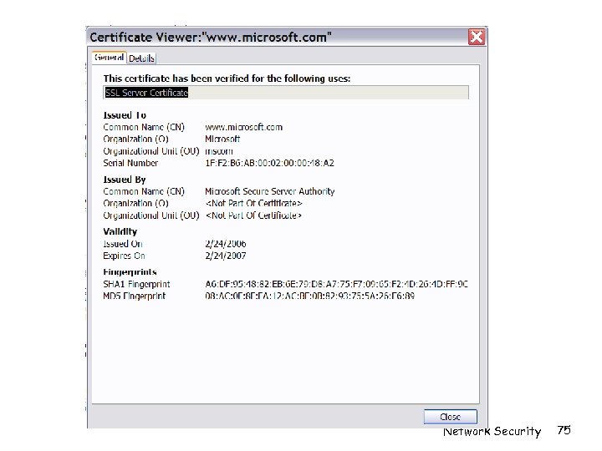Click the Serial Number label
This screenshot has width=602, height=451.
click(x=130, y=163)
